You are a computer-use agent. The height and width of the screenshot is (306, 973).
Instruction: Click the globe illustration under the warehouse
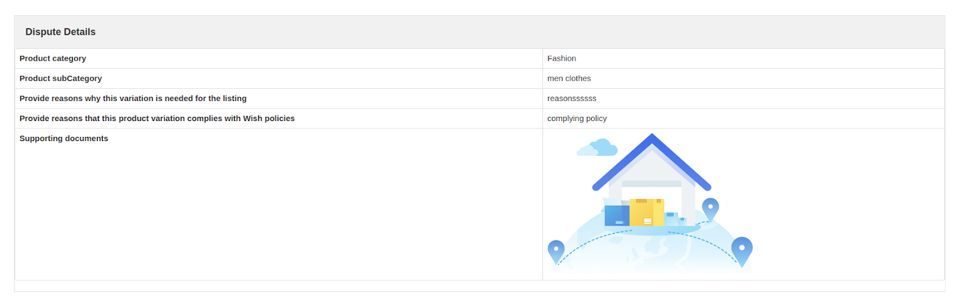pyautogui.click(x=651, y=252)
